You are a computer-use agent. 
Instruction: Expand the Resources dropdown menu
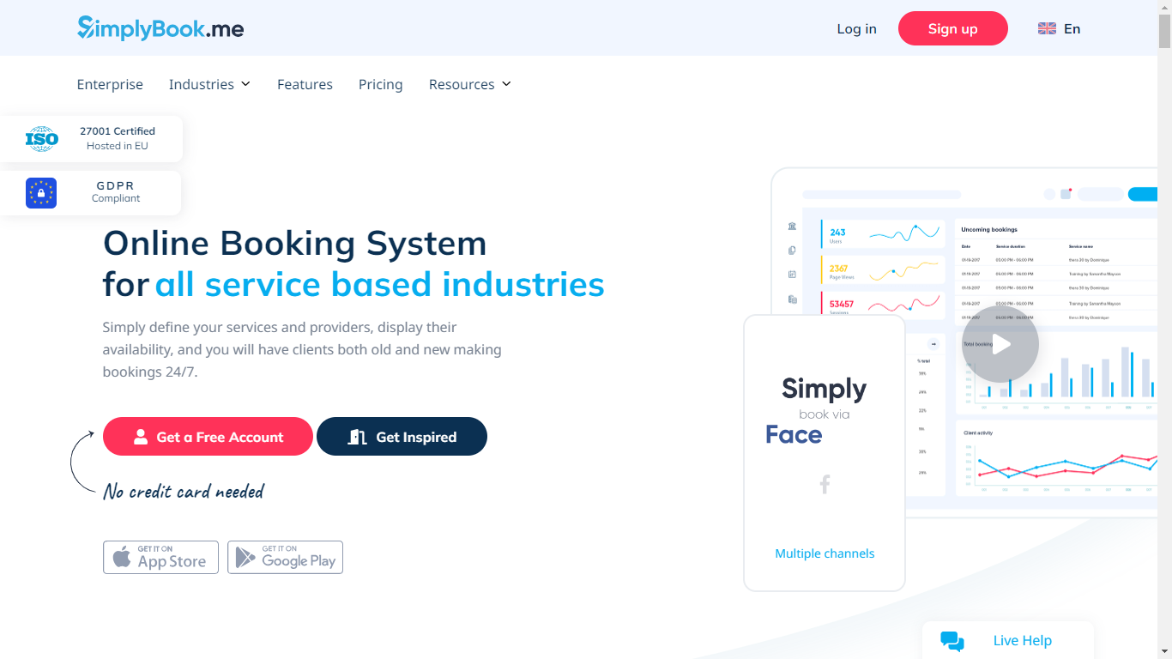pos(470,84)
